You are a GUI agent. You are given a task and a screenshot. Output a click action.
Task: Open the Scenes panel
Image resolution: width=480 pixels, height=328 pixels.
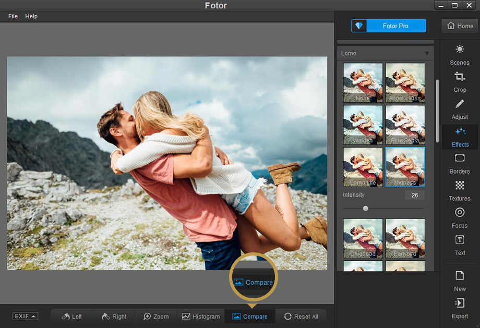pyautogui.click(x=460, y=54)
